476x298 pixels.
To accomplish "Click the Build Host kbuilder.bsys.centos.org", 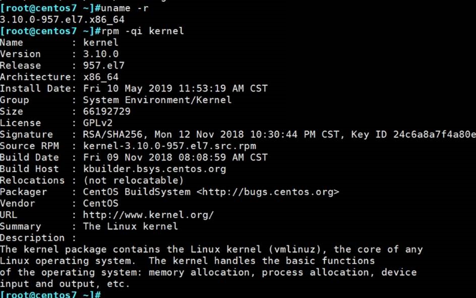I will 154,169.
